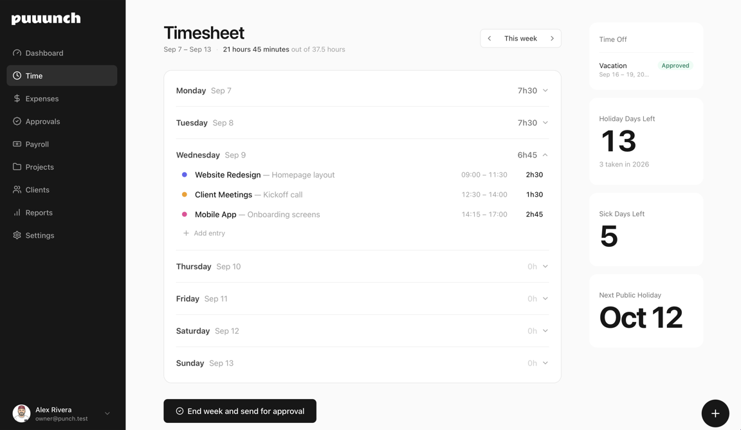The width and height of the screenshot is (741, 430).
Task: Click 14:15 – 17:00 time range
Action: 484,214
